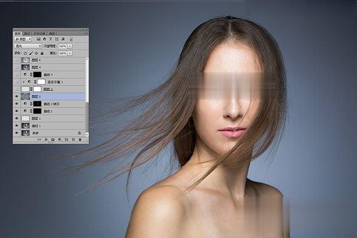
Task: Hide the bottom background layer eye
Action: pyautogui.click(x=16, y=133)
